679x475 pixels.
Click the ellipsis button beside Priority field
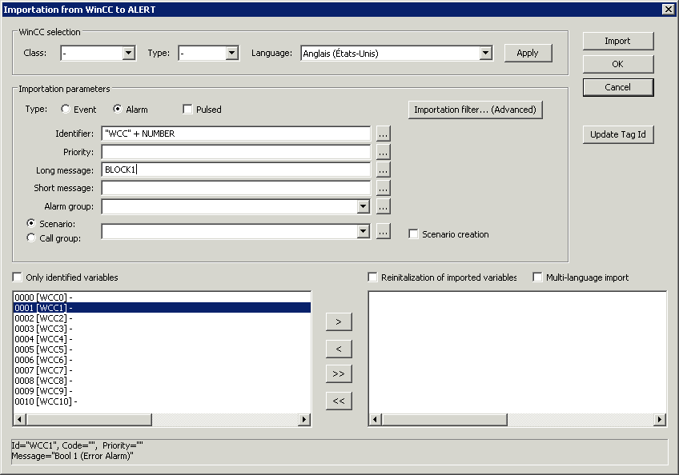[x=384, y=152]
